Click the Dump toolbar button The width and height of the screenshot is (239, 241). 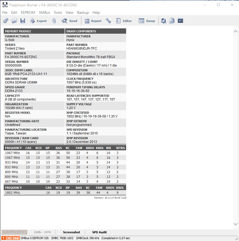coord(147,21)
